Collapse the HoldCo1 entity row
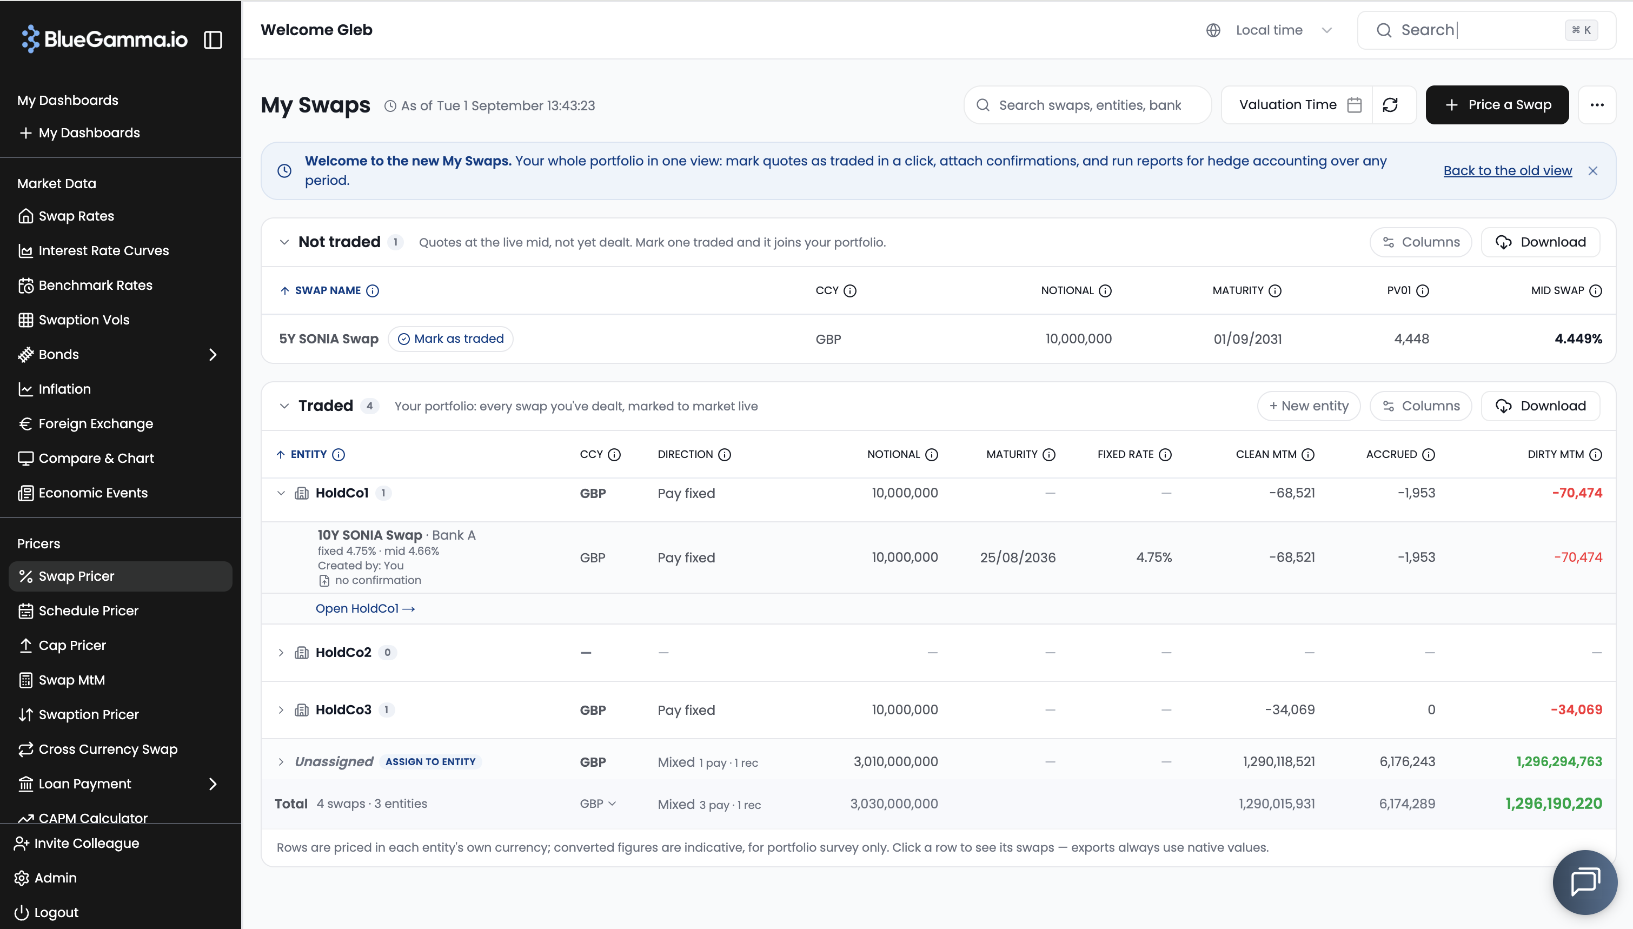 [281, 493]
